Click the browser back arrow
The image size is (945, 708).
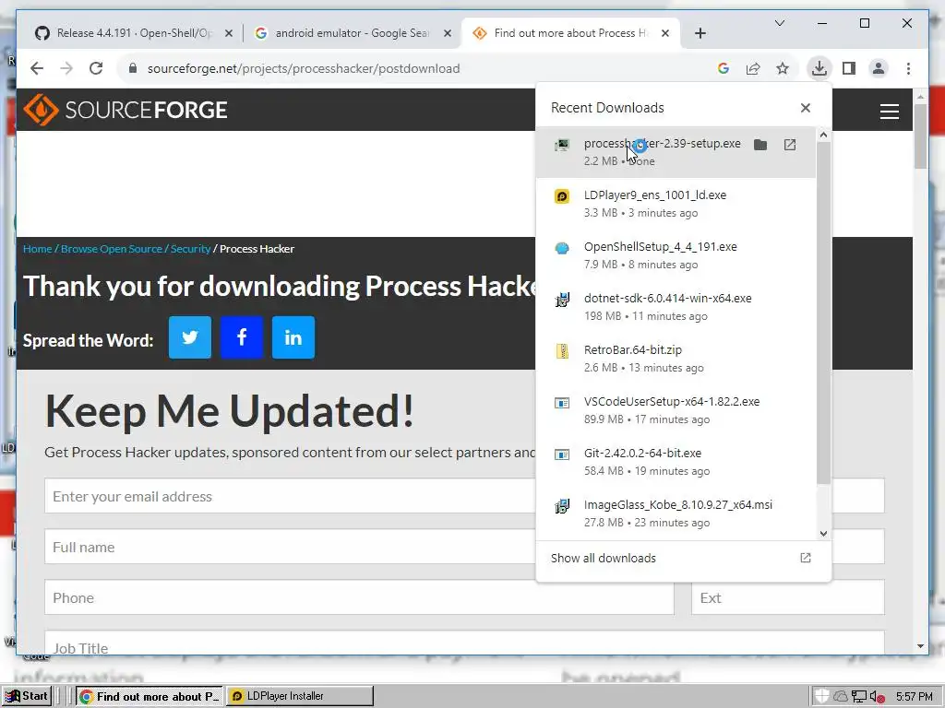(37, 68)
